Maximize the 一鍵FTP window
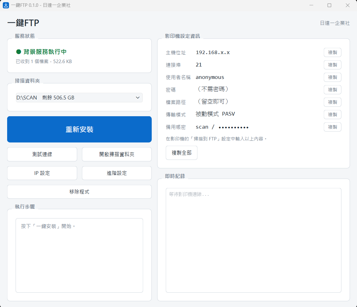The image size is (357, 307). pyautogui.click(x=329, y=5)
